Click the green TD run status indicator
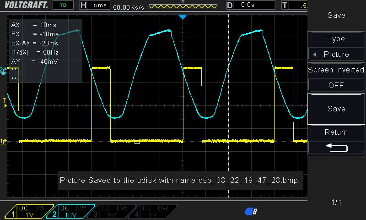The width and height of the screenshot is (366, 220). point(63,5)
